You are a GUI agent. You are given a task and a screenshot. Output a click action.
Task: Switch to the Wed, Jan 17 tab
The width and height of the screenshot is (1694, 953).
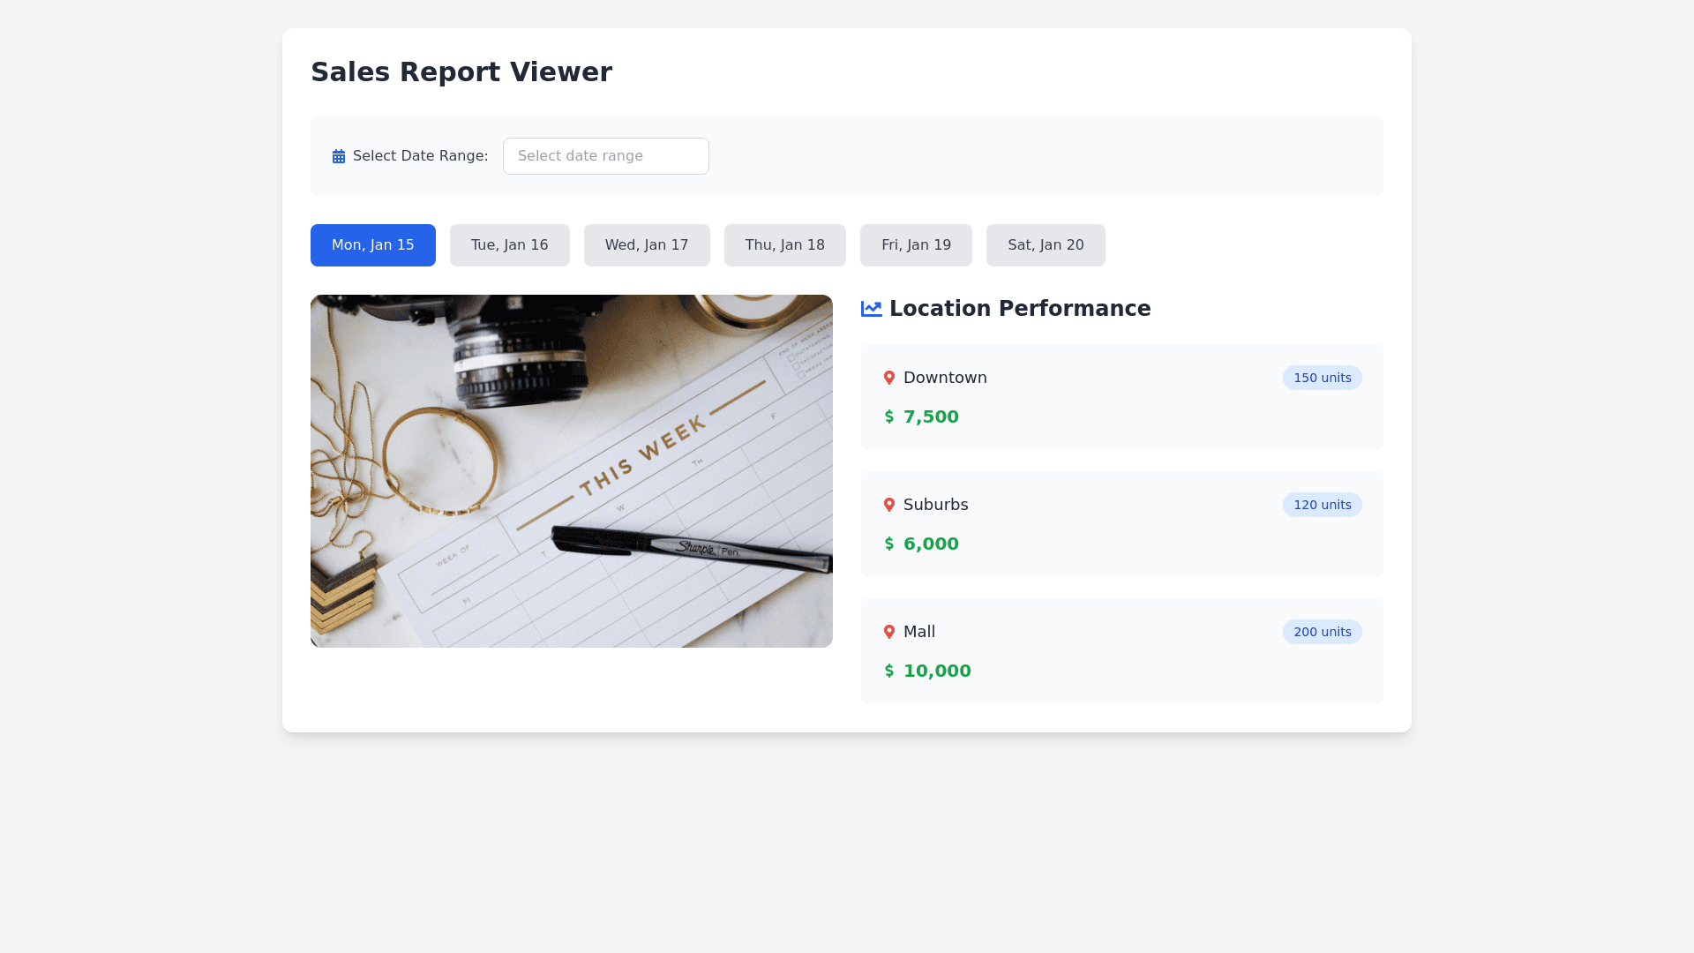click(x=646, y=245)
